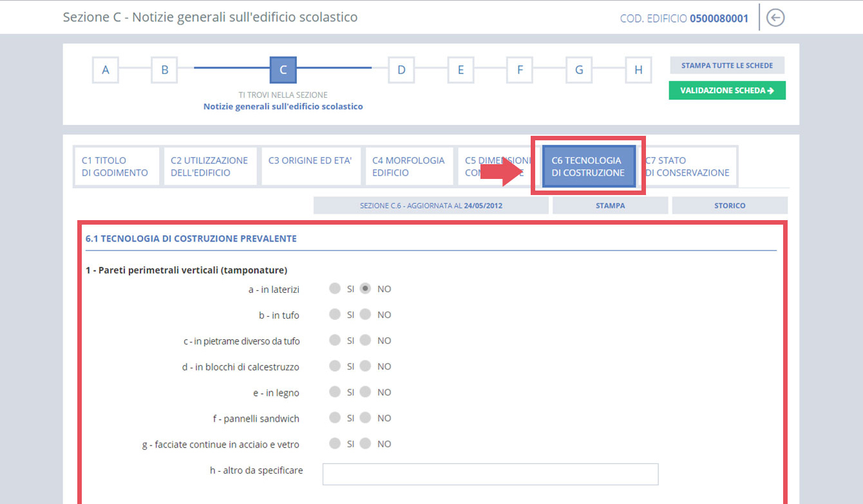Jump to section B step

pyautogui.click(x=164, y=70)
